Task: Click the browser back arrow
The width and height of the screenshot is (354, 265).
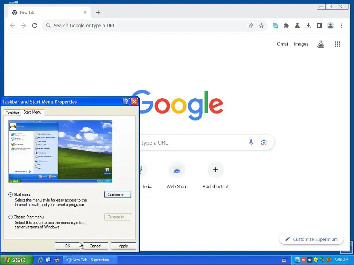Action: coord(12,26)
